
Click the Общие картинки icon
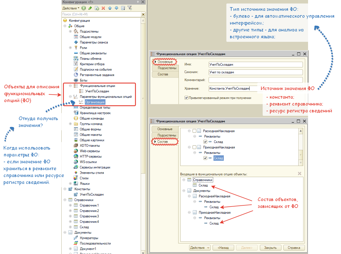[x=76, y=140]
